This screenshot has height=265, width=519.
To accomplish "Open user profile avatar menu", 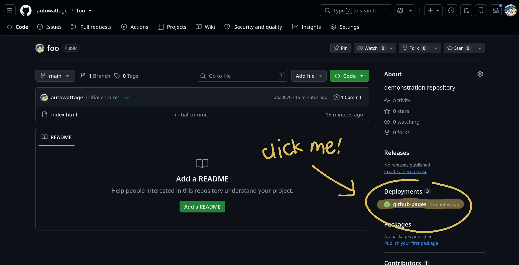I will [510, 11].
